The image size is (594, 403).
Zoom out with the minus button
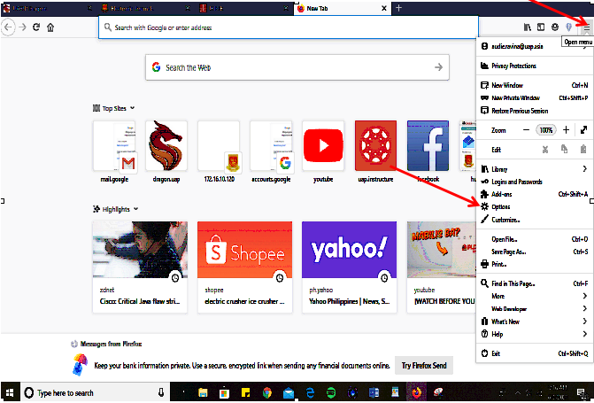[x=526, y=130]
